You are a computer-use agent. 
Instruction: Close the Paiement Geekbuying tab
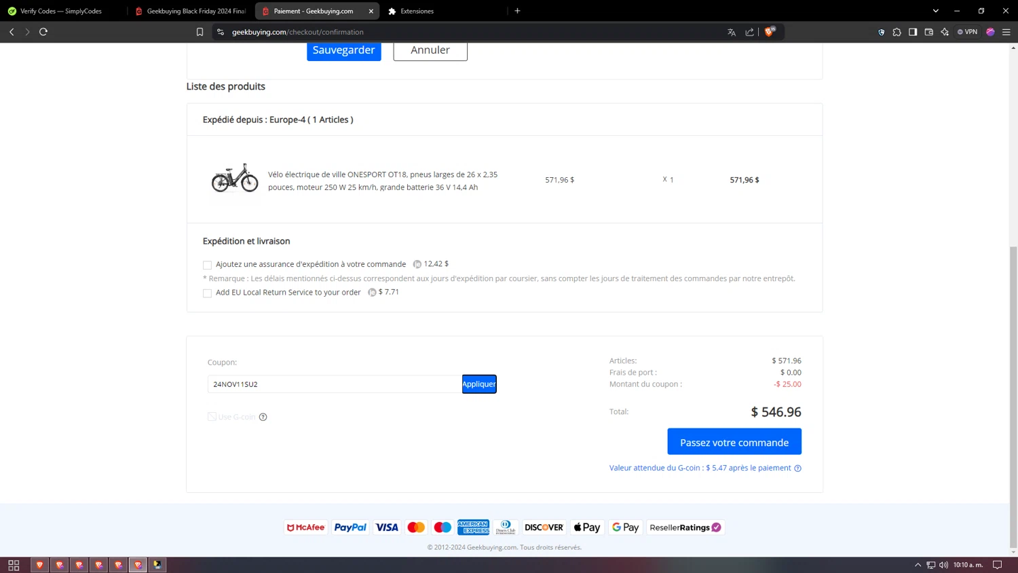point(371,11)
